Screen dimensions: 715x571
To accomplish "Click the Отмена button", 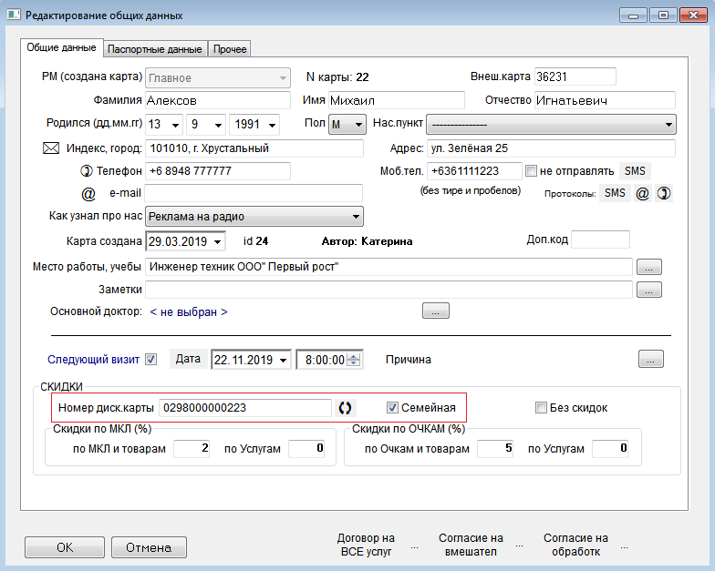I will tap(148, 547).
